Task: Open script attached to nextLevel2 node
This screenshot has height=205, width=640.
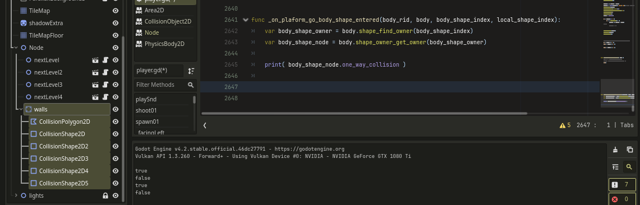Action: pyautogui.click(x=105, y=73)
